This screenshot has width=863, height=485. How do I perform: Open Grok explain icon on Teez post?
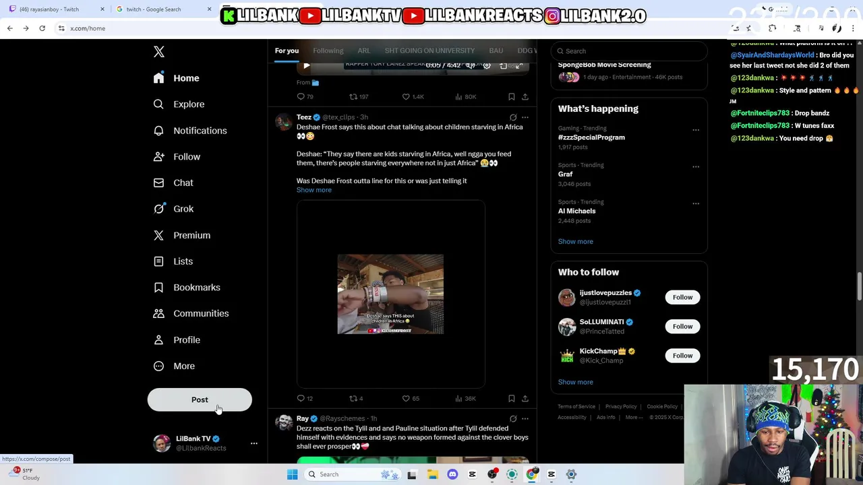click(513, 117)
